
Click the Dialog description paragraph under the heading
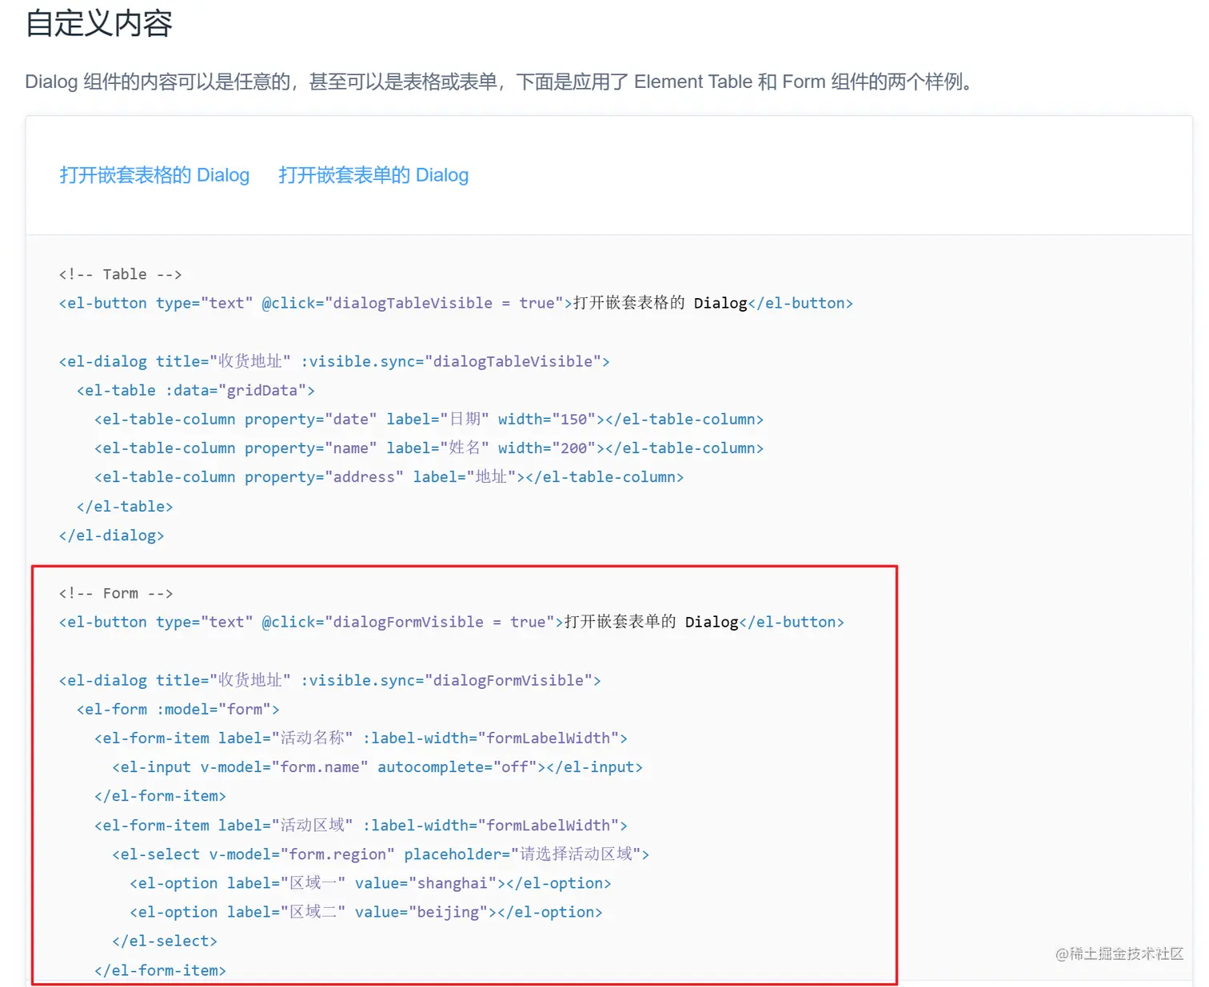point(501,82)
